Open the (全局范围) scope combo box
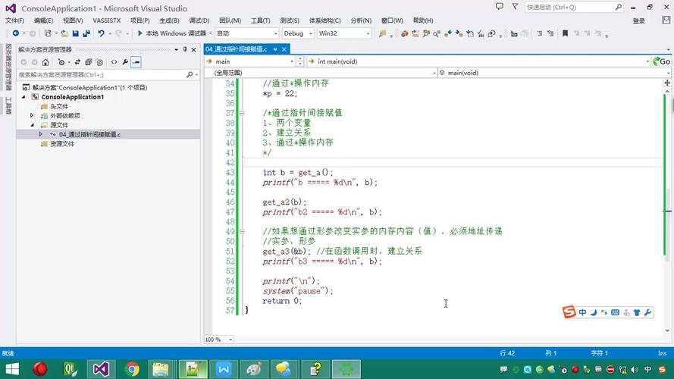This screenshot has height=379, width=674. pos(320,73)
